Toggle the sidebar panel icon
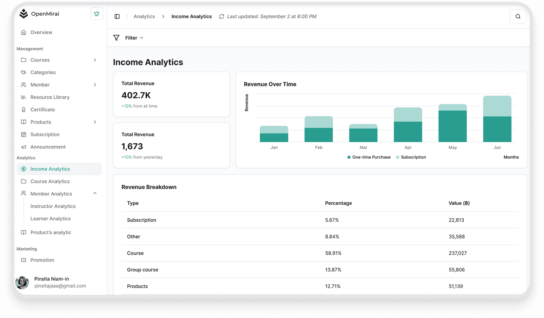The image size is (544, 318). [117, 17]
